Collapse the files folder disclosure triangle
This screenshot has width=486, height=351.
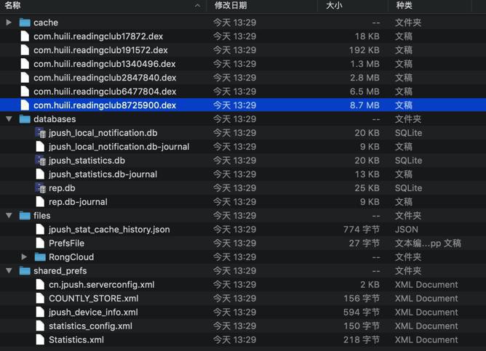[9, 215]
